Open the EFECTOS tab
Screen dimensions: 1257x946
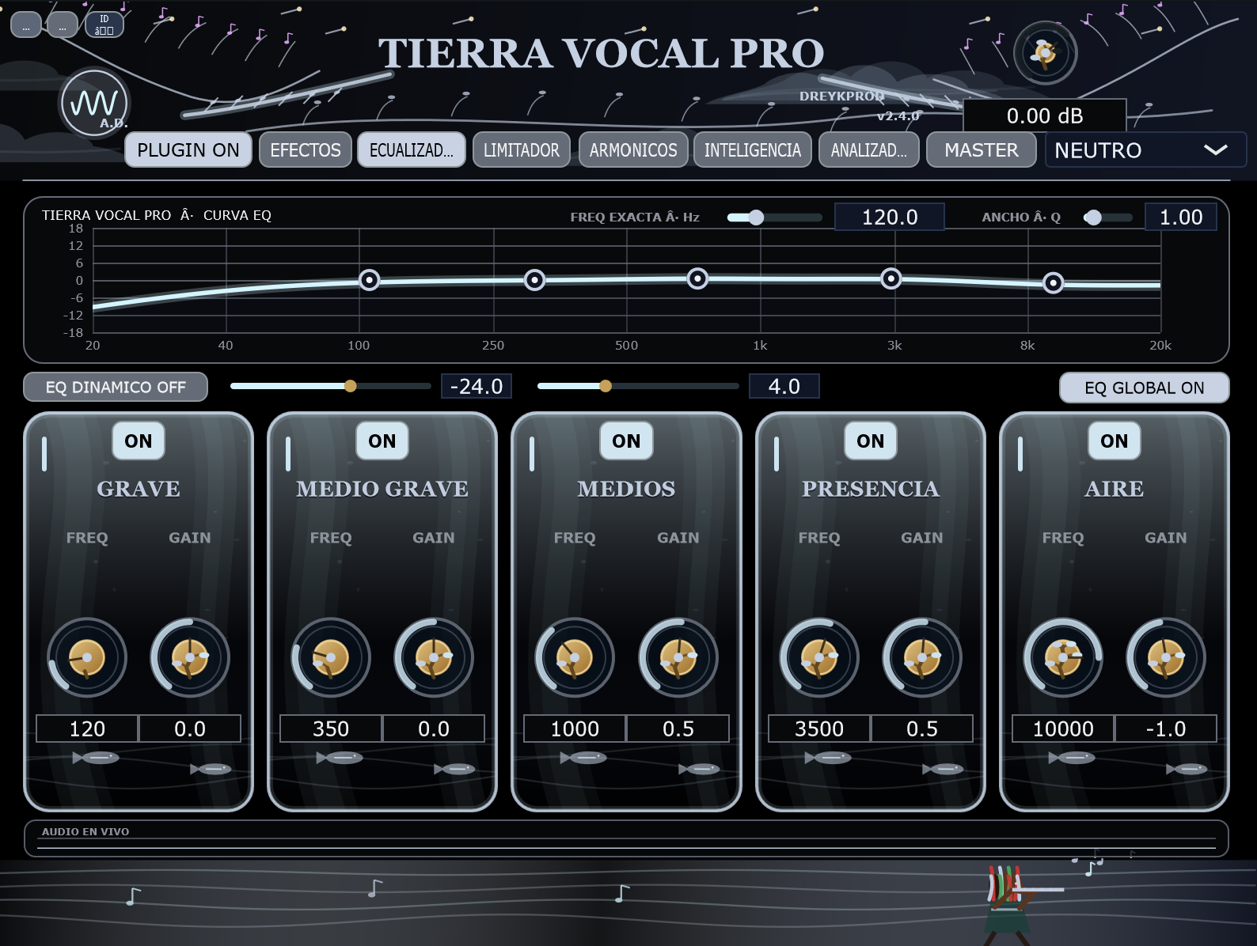tap(306, 150)
